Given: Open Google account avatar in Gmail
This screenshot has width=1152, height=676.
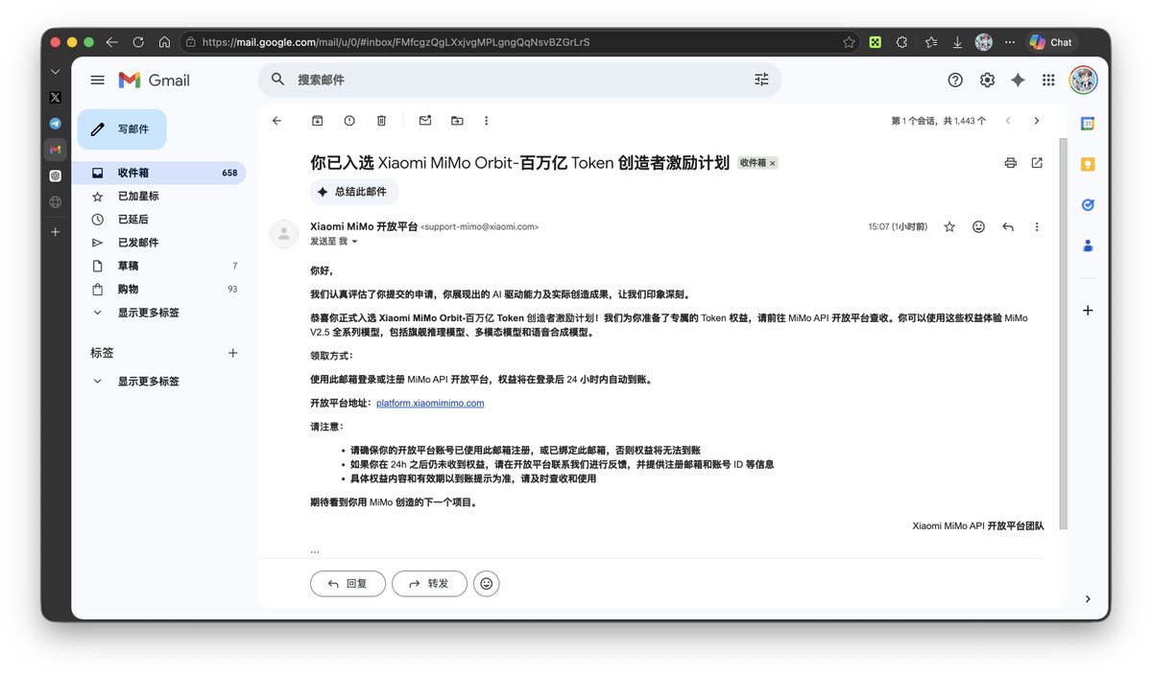Looking at the screenshot, I should point(1083,81).
